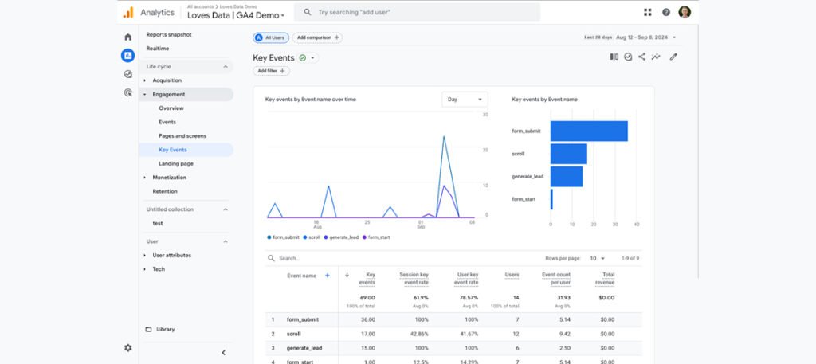
Task: Click the Share this report icon
Action: tap(642, 57)
